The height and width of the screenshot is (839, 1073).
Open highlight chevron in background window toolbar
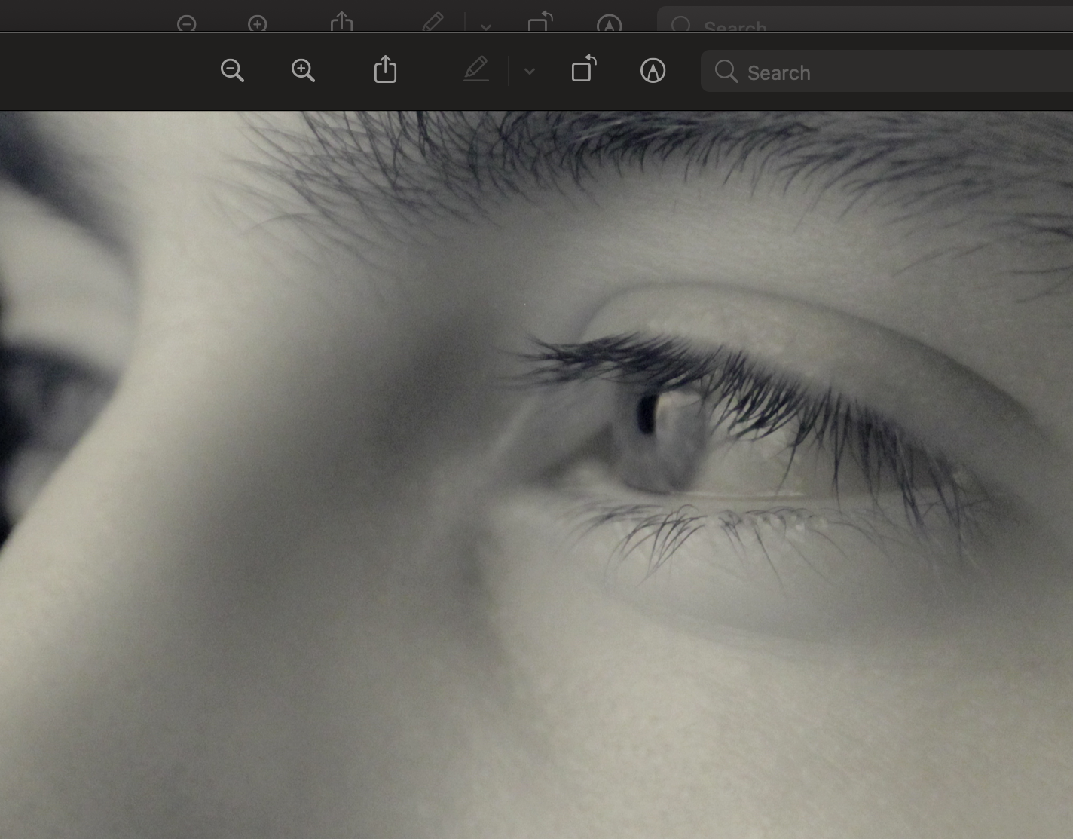coord(486,27)
